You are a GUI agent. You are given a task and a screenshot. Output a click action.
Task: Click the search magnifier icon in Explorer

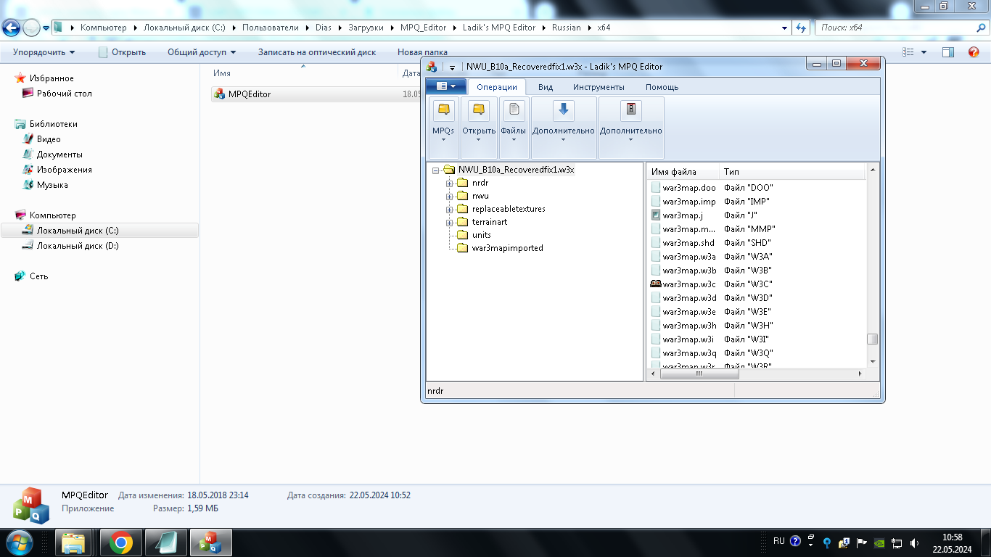[x=981, y=28]
